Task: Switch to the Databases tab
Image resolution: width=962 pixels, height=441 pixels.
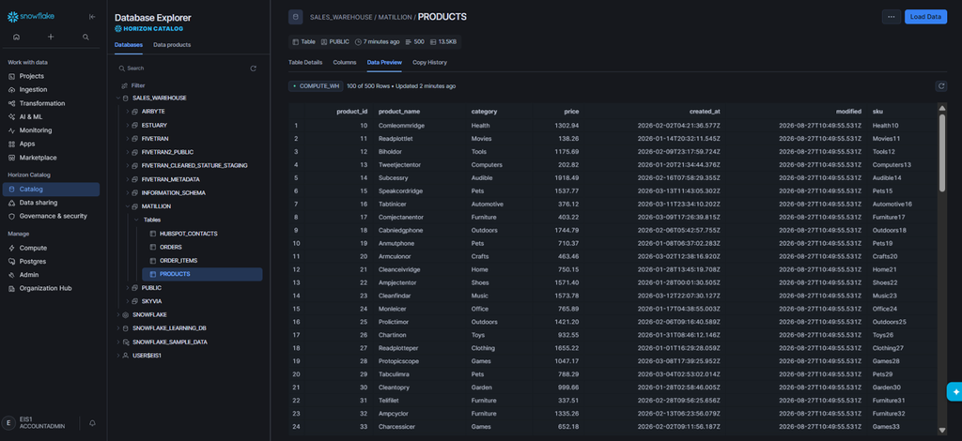Action: pyautogui.click(x=128, y=45)
